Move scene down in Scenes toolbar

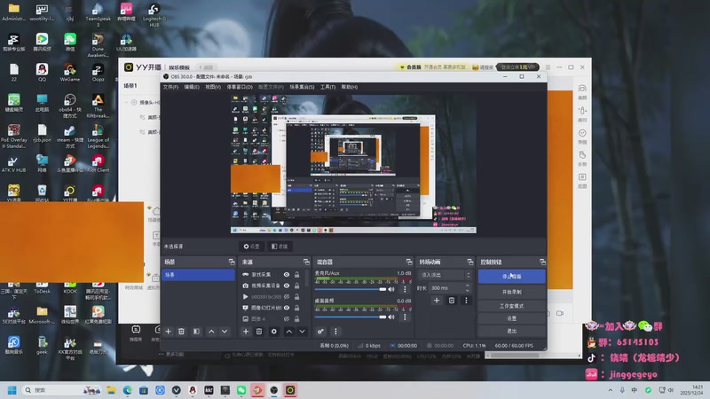[x=225, y=332]
